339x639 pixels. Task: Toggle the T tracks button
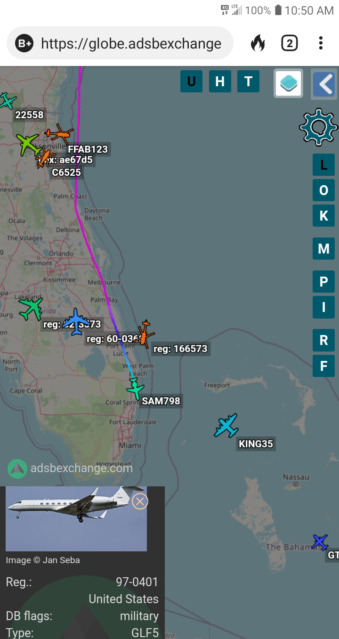248,81
